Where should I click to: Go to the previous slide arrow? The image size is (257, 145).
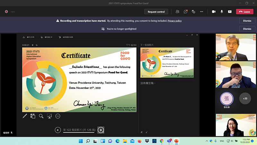[58, 130]
